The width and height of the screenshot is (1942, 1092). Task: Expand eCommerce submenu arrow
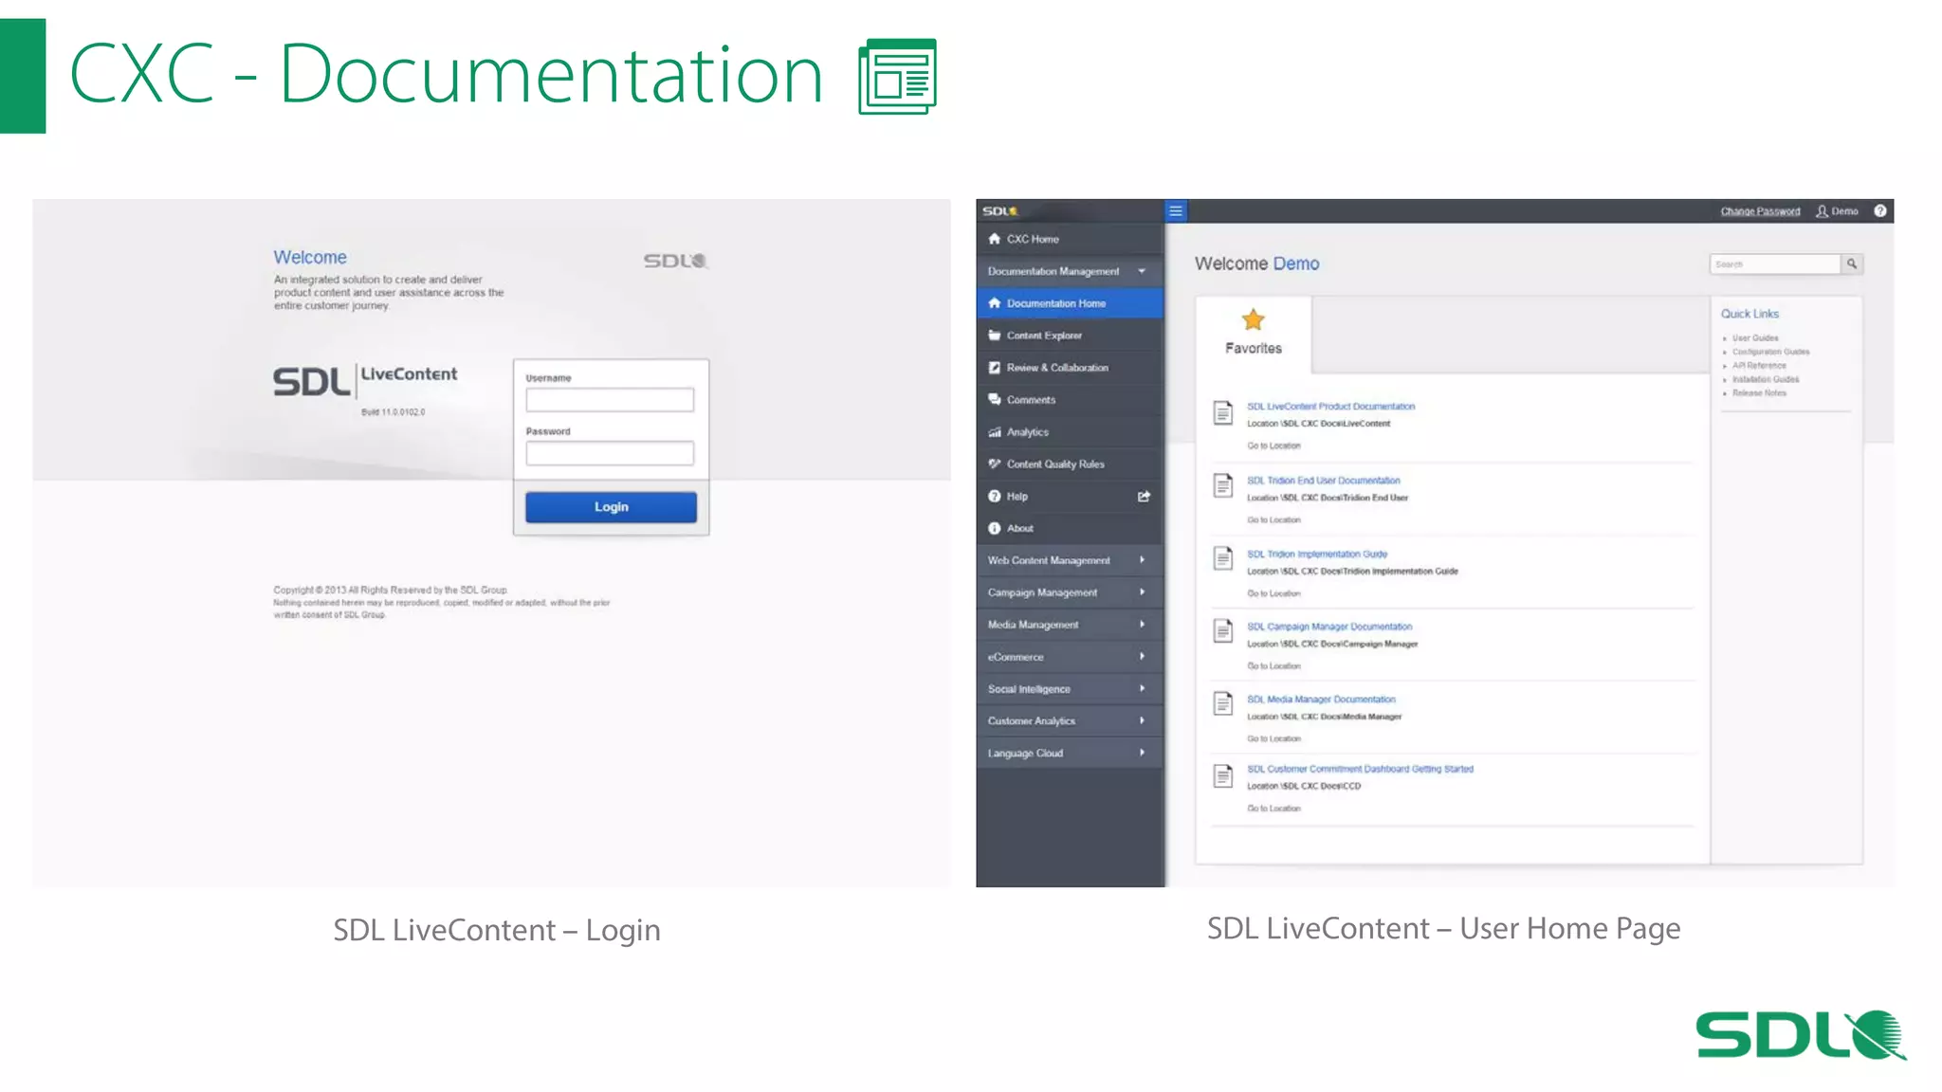click(x=1142, y=657)
